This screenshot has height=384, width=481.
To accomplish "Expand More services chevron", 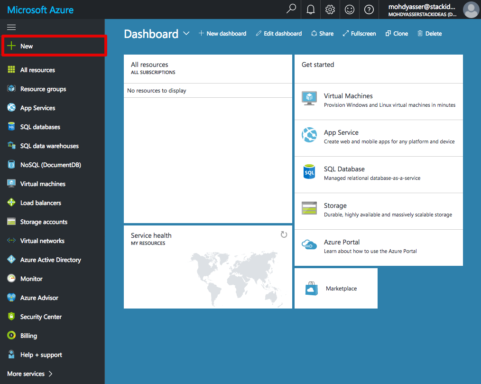I will click(51, 374).
